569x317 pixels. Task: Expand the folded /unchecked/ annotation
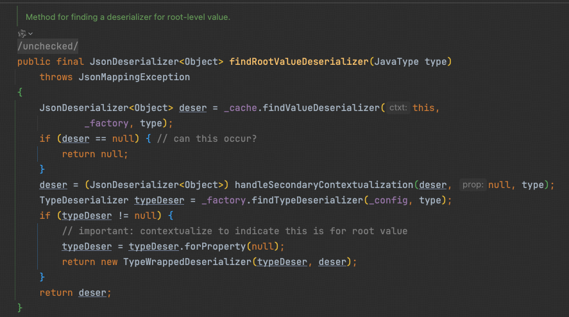pyautogui.click(x=39, y=46)
